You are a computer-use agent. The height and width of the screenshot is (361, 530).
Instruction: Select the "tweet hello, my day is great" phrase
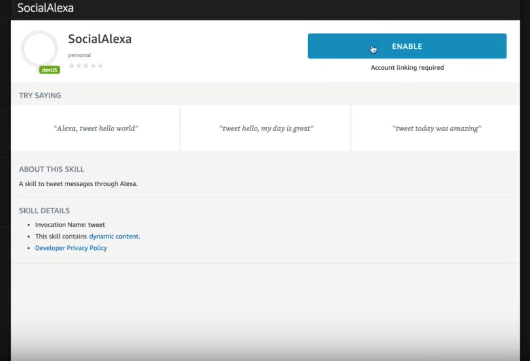pyautogui.click(x=266, y=128)
